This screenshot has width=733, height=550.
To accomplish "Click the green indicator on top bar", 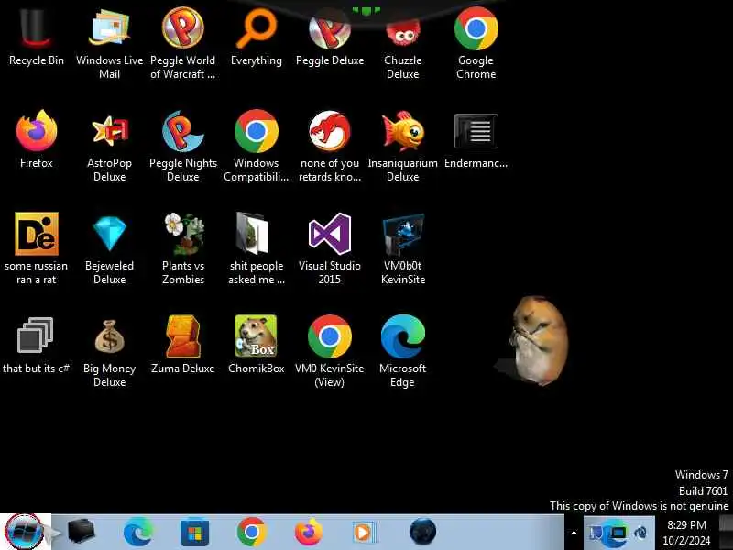I will [366, 9].
